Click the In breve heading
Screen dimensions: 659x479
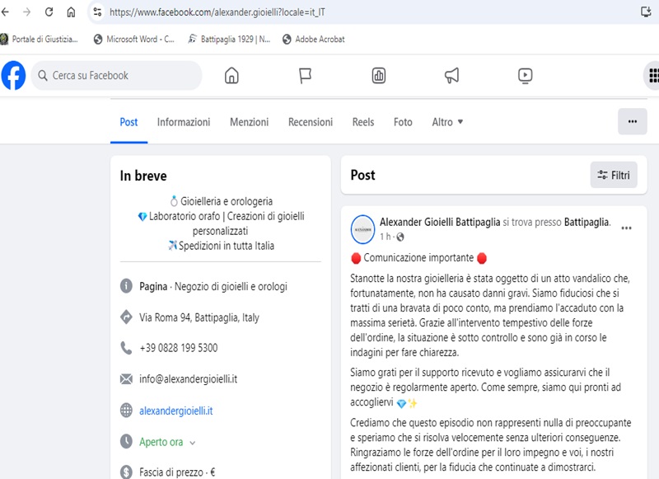point(143,176)
